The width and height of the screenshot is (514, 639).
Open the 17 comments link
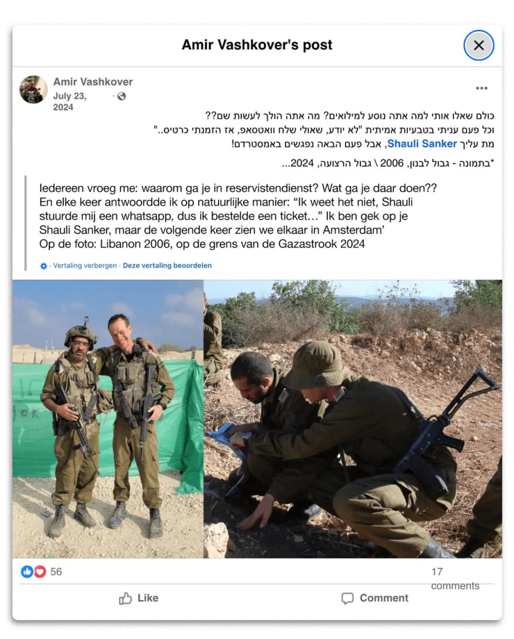point(455,579)
